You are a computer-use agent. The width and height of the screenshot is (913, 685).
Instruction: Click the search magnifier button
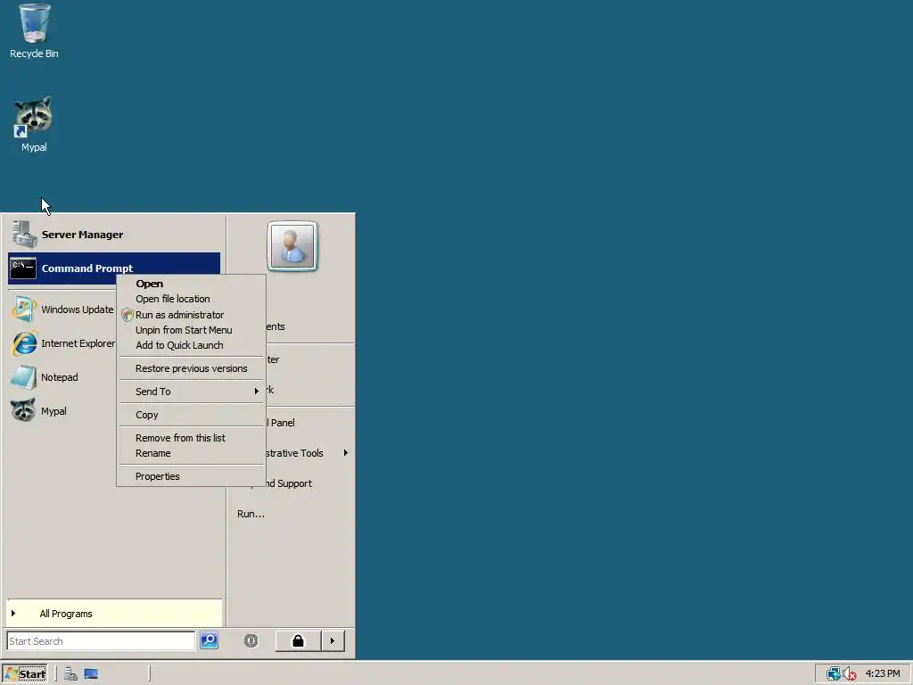click(209, 640)
